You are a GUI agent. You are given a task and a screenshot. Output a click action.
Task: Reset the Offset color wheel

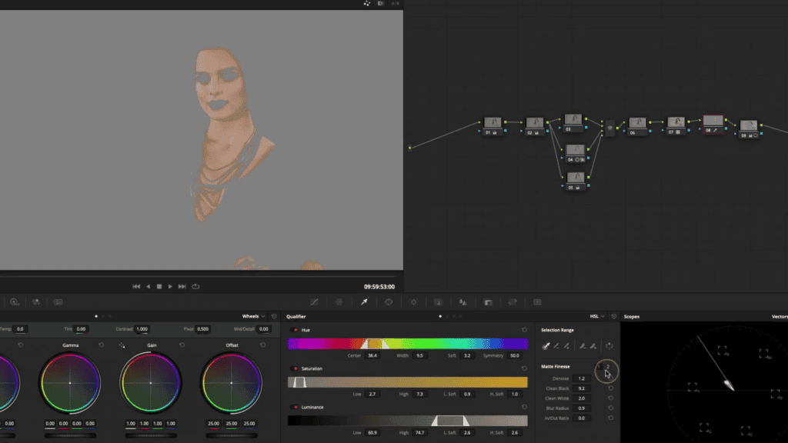(263, 345)
